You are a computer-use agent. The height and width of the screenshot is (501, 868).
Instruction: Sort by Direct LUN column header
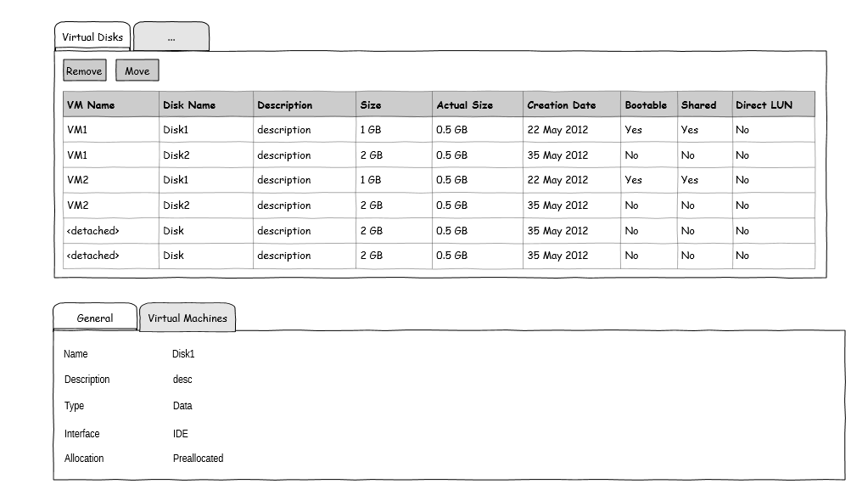pyautogui.click(x=764, y=105)
